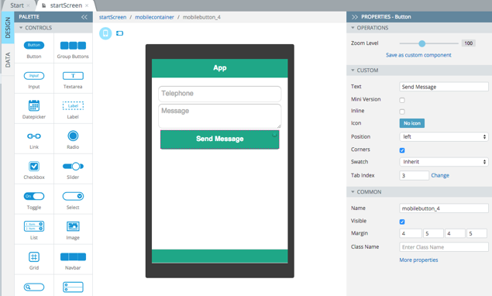Image resolution: width=492 pixels, height=296 pixels.
Task: Pick the Grid control icon
Action: coord(34,256)
